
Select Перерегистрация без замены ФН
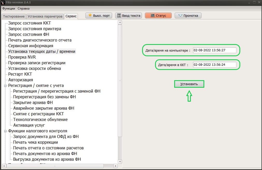(45, 97)
